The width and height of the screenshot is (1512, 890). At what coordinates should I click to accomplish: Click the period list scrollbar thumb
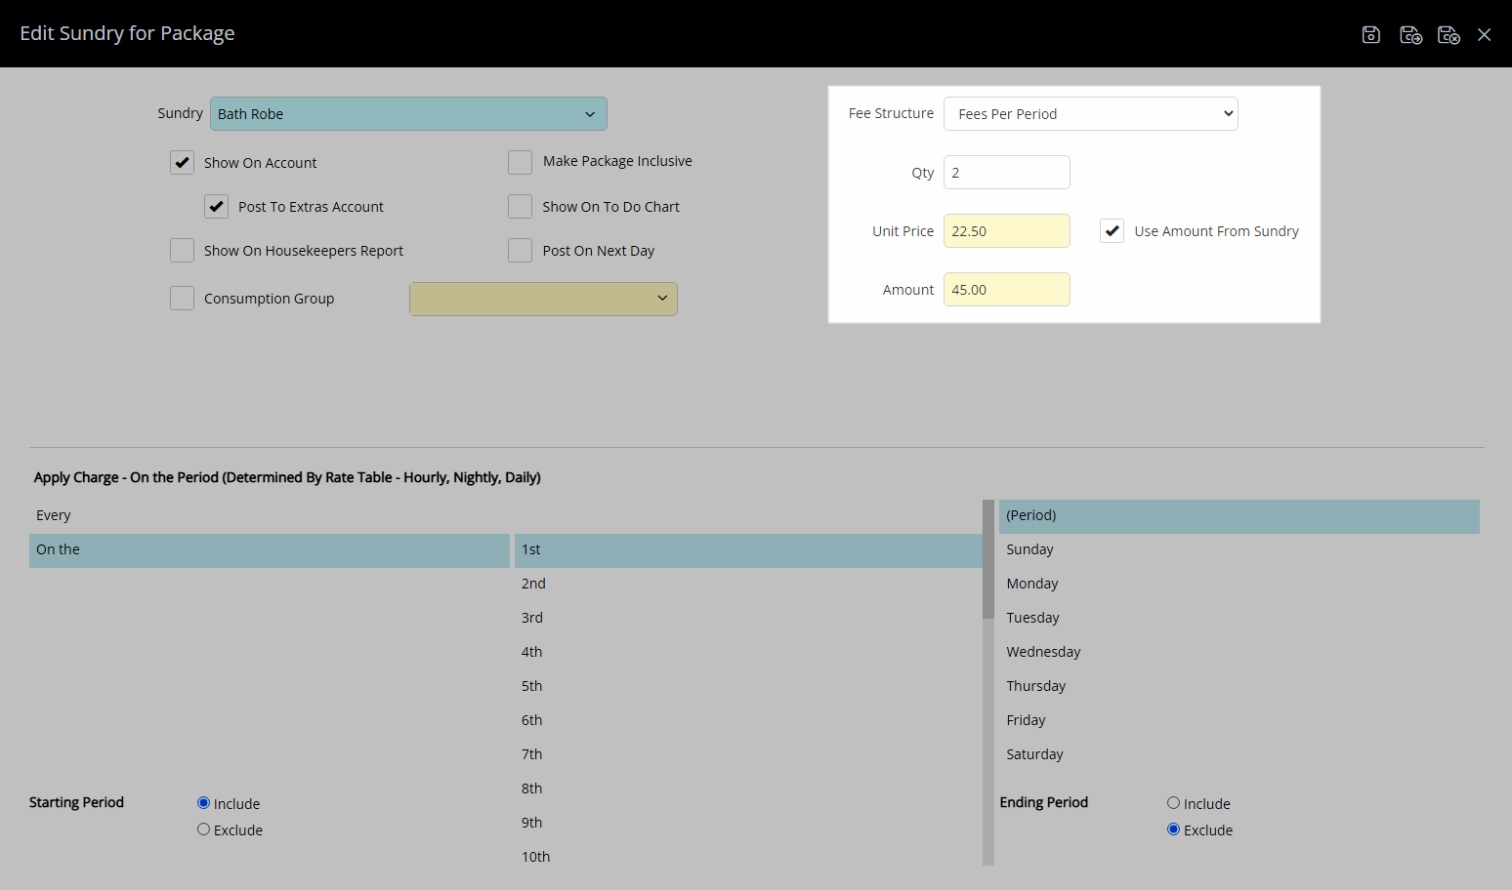click(x=988, y=559)
